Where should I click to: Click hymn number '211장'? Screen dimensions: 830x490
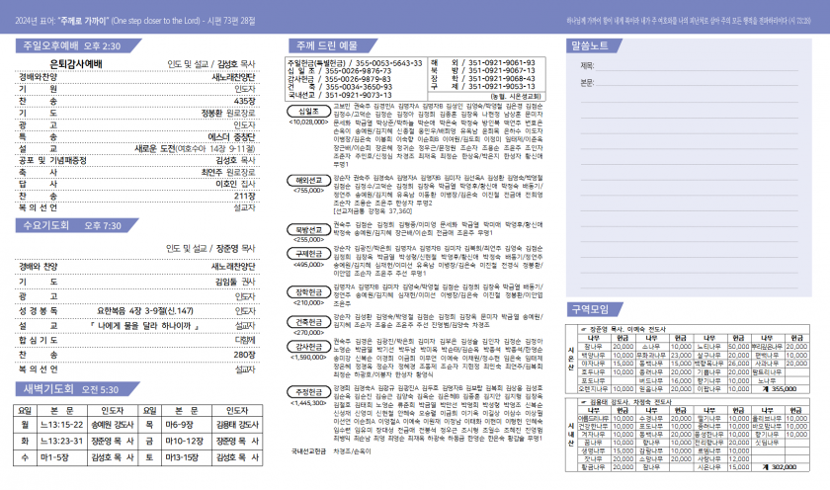245,196
